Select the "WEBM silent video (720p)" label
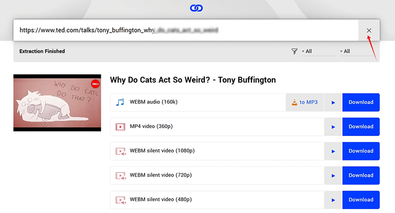This screenshot has width=395, height=213. [161, 175]
